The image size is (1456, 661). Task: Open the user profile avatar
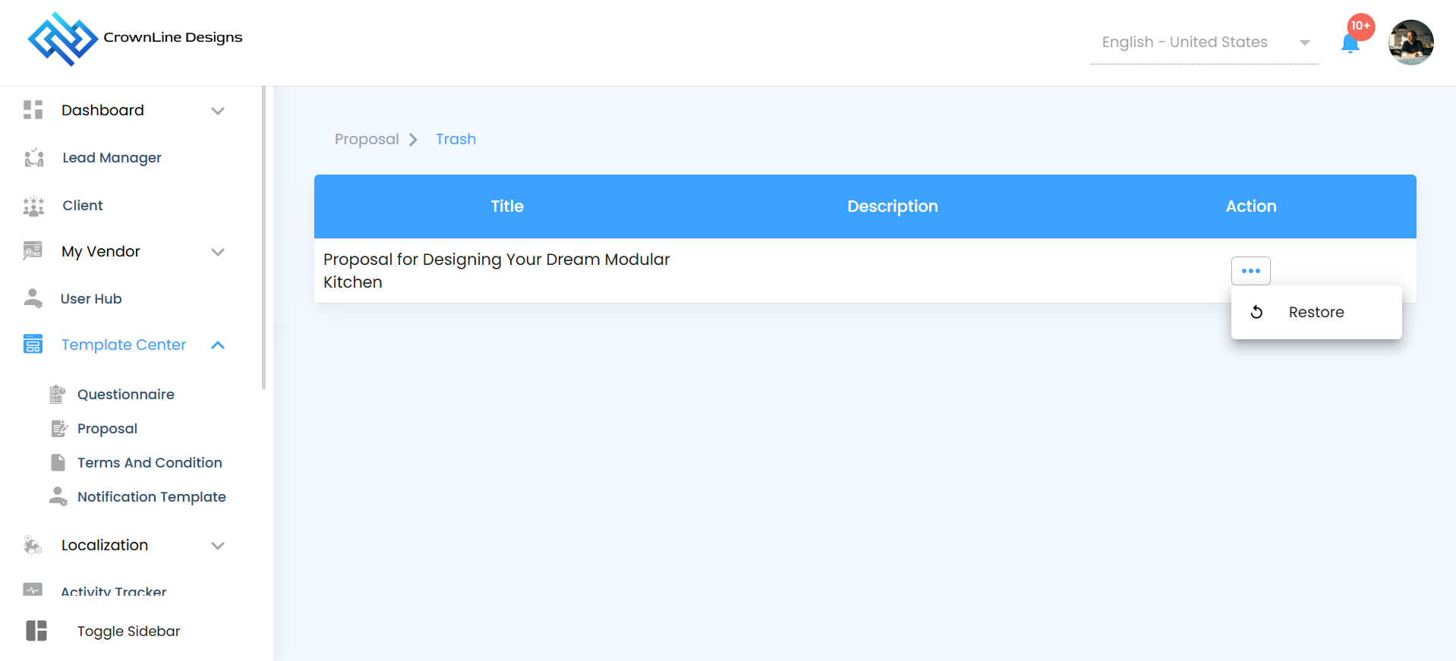pyautogui.click(x=1410, y=42)
